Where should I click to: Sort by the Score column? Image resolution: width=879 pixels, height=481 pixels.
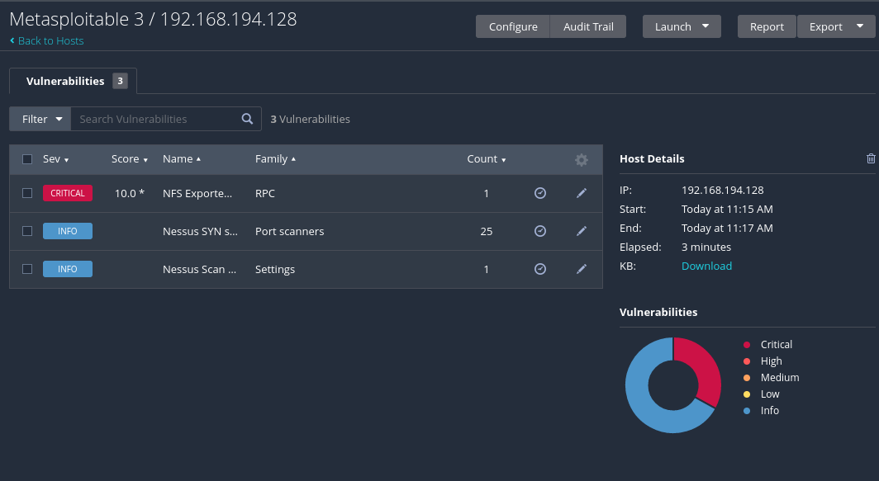click(130, 159)
